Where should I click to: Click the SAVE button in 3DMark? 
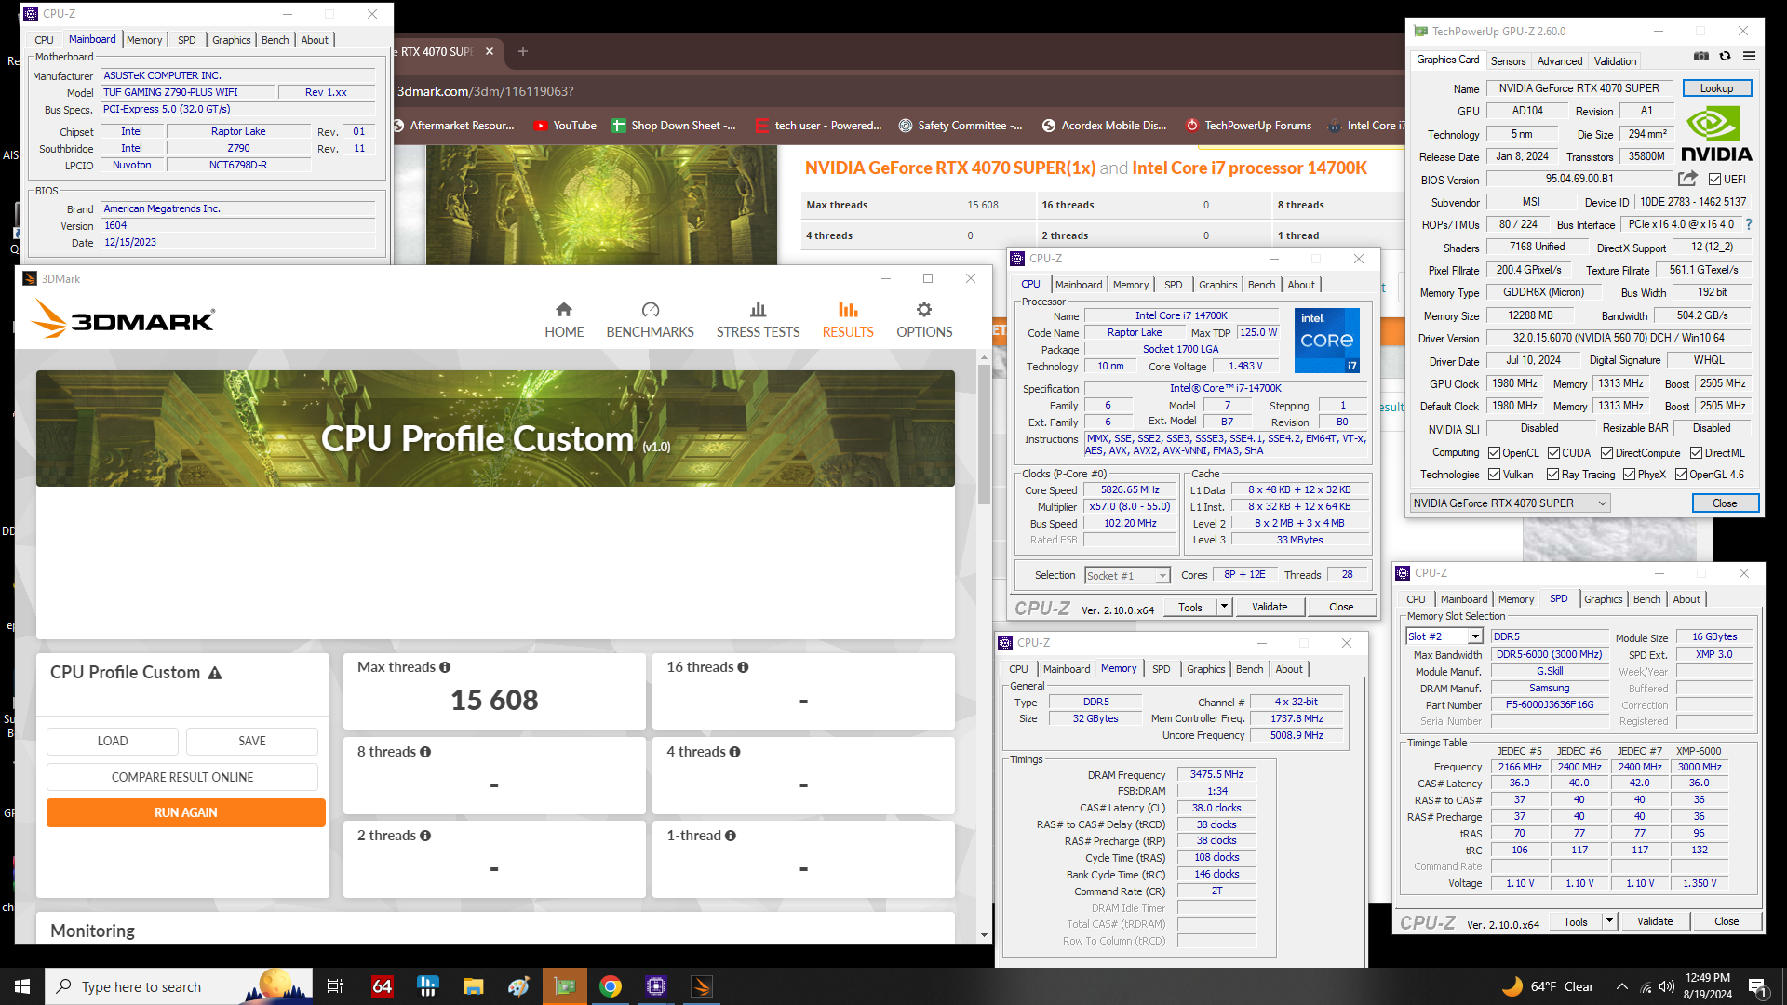tap(252, 741)
